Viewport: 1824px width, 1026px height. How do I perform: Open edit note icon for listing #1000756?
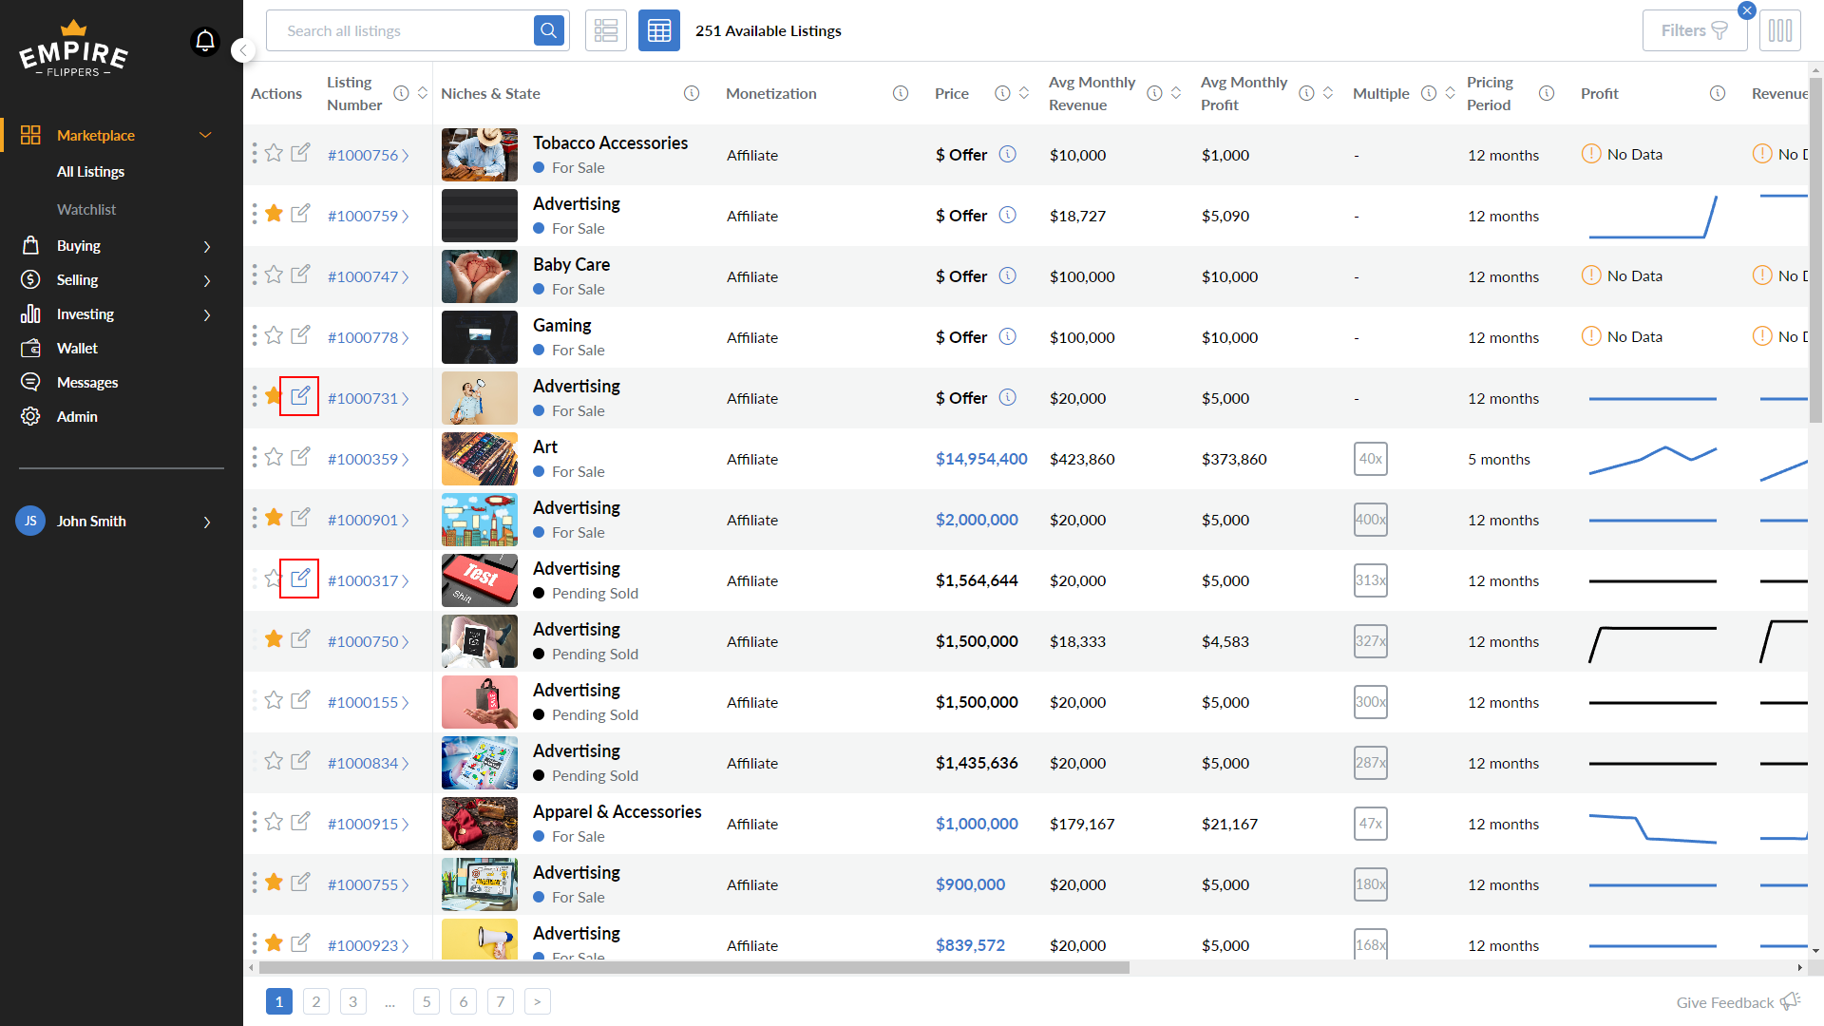pos(300,153)
